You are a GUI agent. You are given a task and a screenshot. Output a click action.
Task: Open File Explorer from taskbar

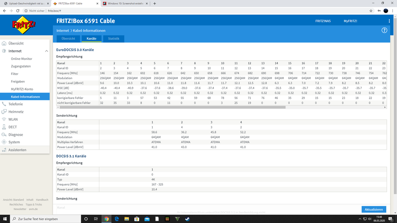[127, 219]
